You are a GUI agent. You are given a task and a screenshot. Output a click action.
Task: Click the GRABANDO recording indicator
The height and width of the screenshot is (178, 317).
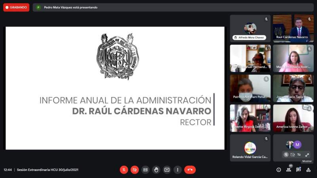coord(16,8)
